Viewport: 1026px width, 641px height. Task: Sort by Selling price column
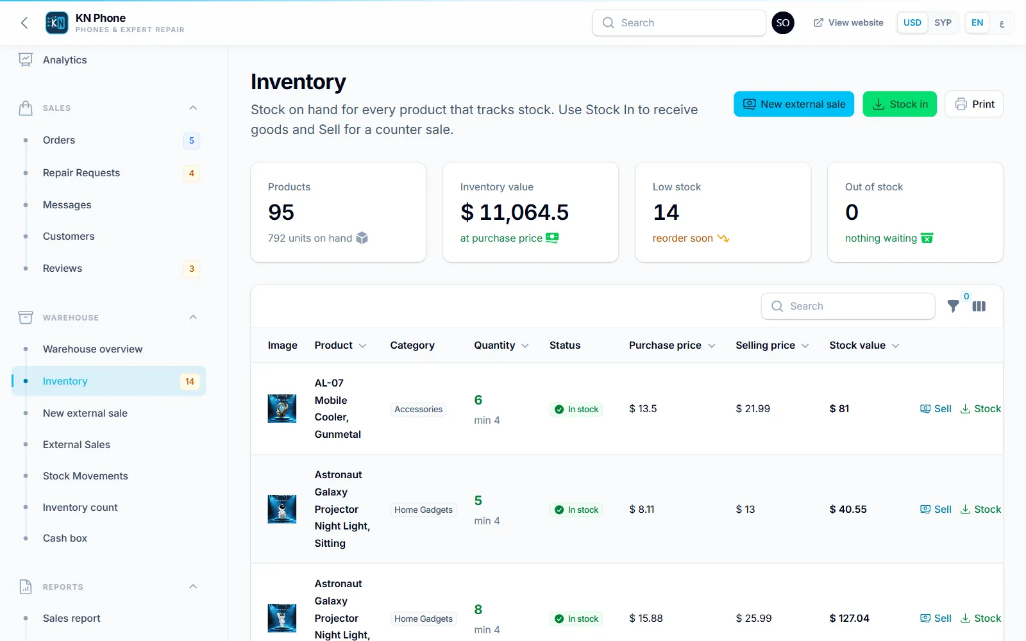pyautogui.click(x=772, y=345)
